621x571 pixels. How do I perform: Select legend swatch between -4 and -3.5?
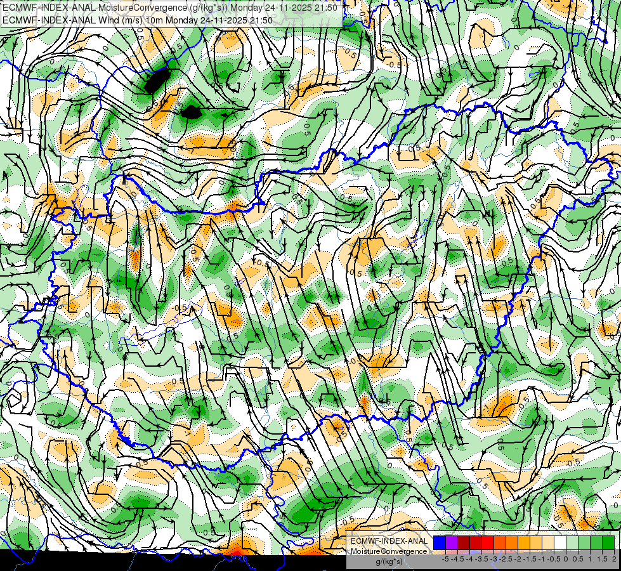[x=476, y=543]
